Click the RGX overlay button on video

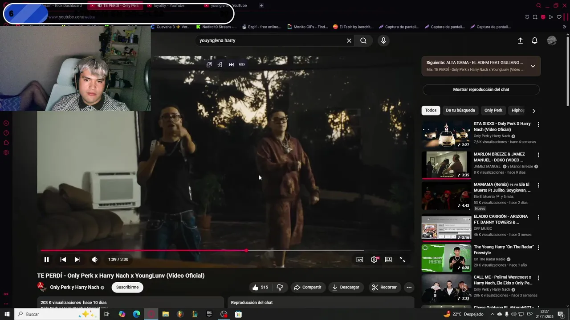[242, 64]
